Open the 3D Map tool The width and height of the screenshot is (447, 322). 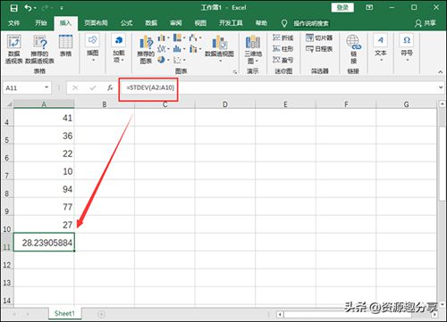(253, 49)
